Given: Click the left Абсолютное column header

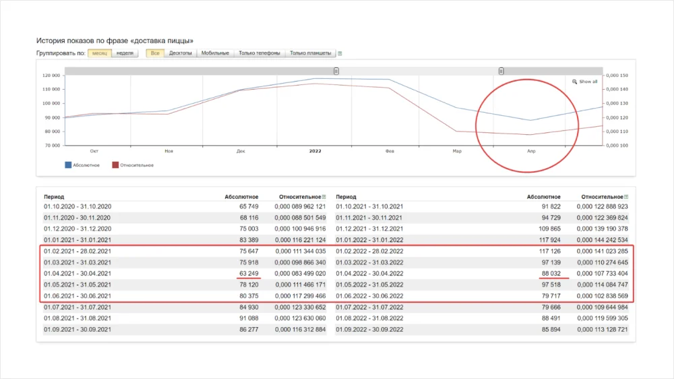Looking at the screenshot, I should point(241,196).
